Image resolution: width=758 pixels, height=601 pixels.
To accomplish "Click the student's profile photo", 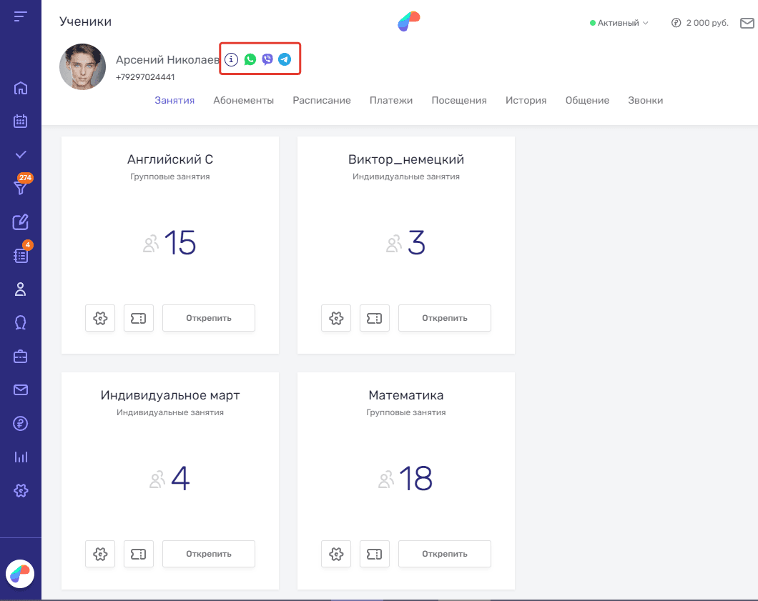I will coord(82,66).
